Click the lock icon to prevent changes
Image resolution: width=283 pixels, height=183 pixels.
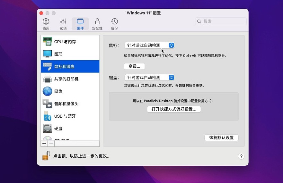click(x=46, y=156)
